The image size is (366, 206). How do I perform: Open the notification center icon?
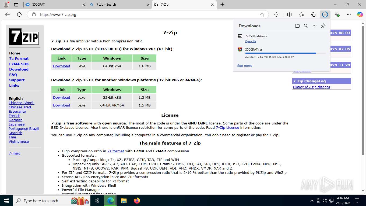click(357, 201)
